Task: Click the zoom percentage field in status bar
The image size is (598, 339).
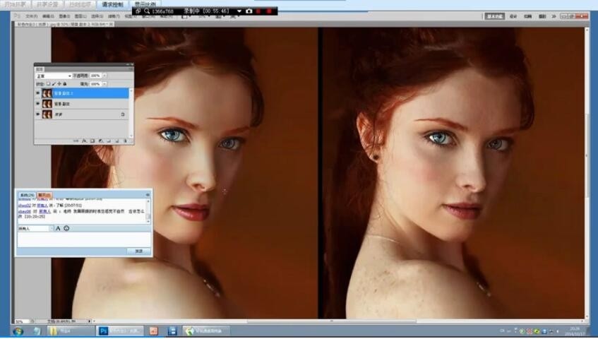Action: click(x=21, y=321)
